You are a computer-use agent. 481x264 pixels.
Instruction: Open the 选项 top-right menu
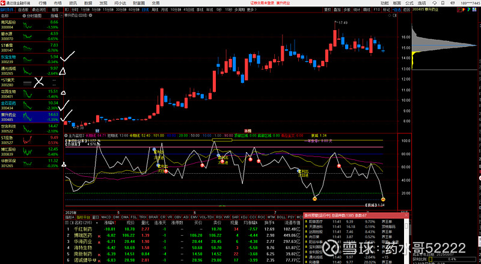coord(422,3)
